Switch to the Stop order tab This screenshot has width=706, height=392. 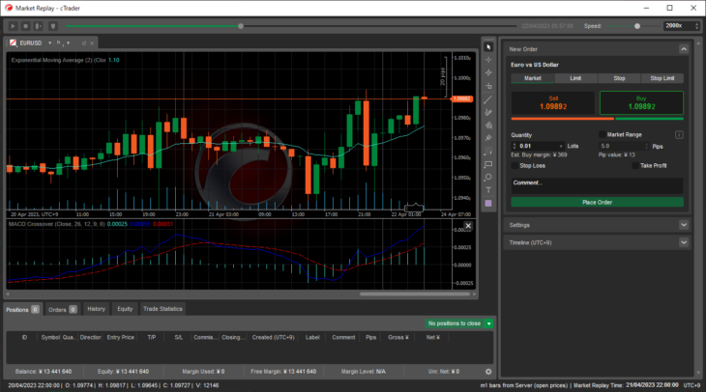(619, 78)
